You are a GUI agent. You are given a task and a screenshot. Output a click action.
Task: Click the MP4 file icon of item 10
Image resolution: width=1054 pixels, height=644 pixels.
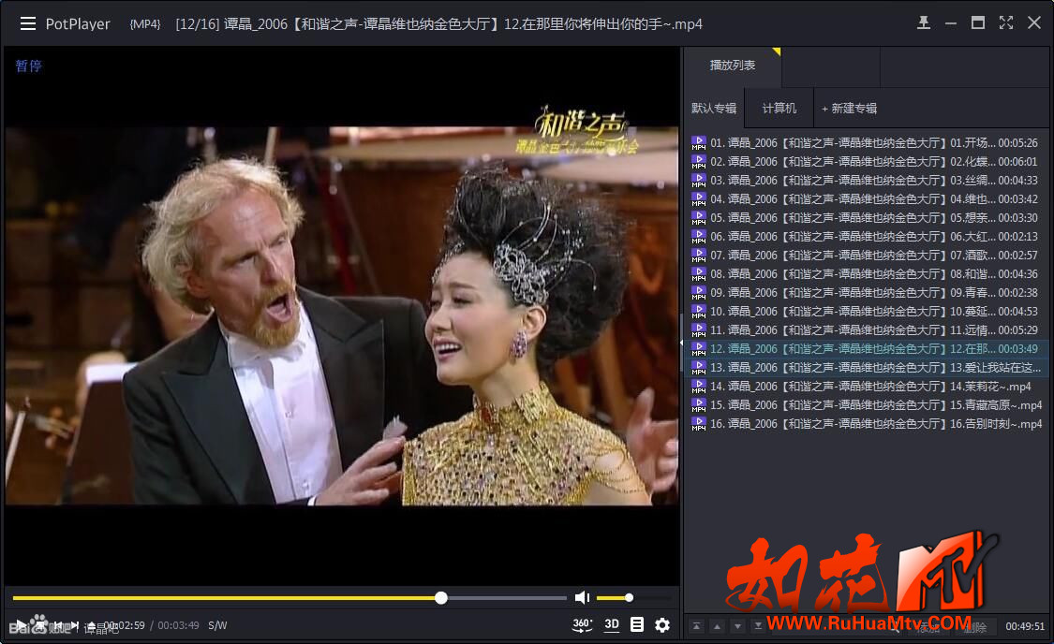[x=698, y=312]
